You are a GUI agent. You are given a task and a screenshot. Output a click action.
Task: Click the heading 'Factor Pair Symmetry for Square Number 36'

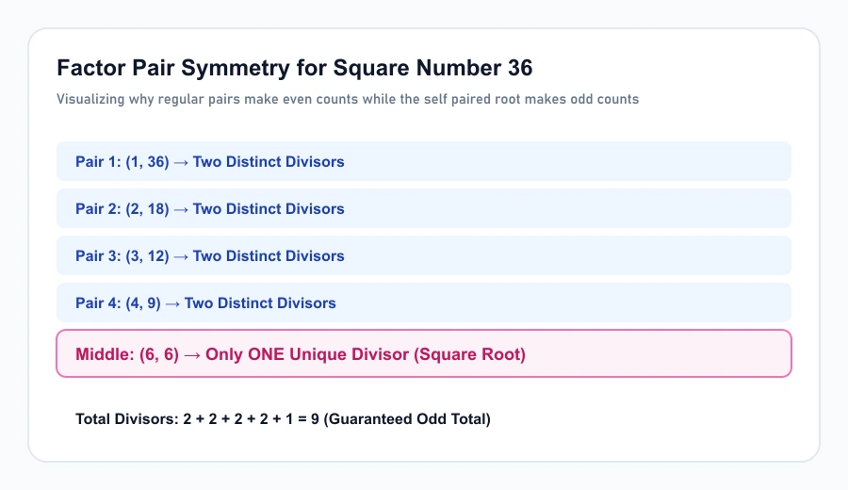pos(295,68)
